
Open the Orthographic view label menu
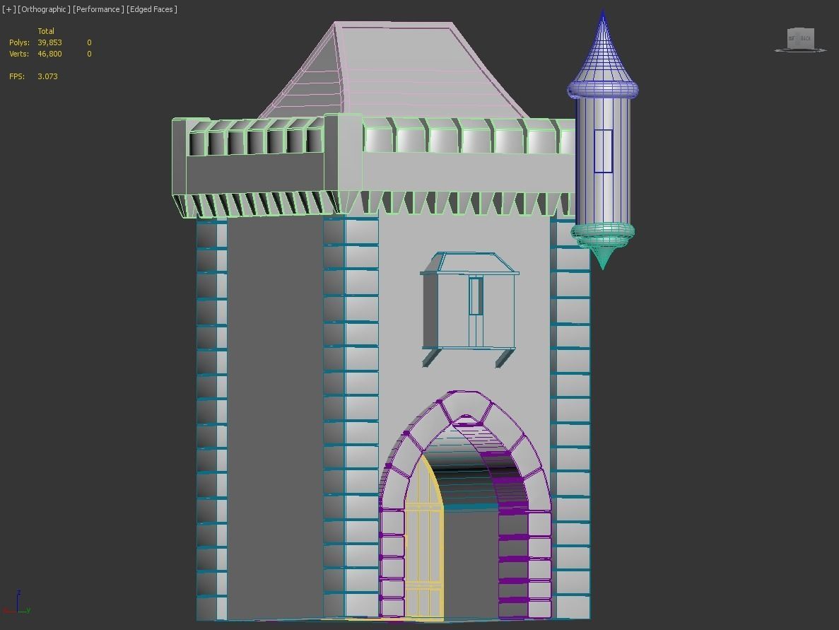pos(44,9)
